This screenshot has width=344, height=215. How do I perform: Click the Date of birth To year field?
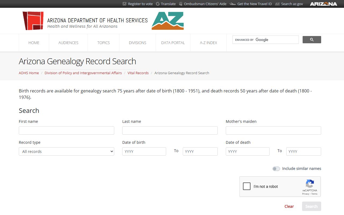tap(200, 151)
